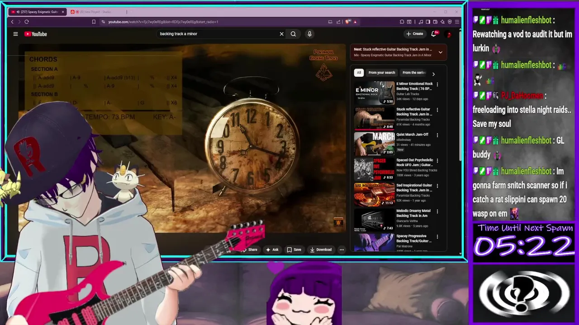Open Now YOU Shred Backing Tracks channel

coord(417,170)
